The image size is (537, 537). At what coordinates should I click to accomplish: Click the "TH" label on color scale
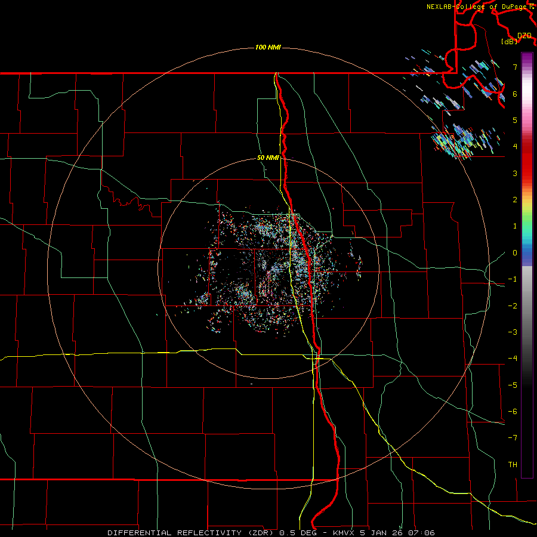pyautogui.click(x=513, y=465)
